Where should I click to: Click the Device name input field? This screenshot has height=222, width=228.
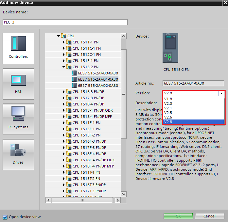click(65, 22)
